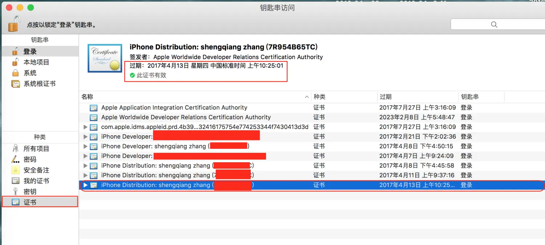Click expiry 2017年2月21日 下午2:02:36

coord(417,136)
